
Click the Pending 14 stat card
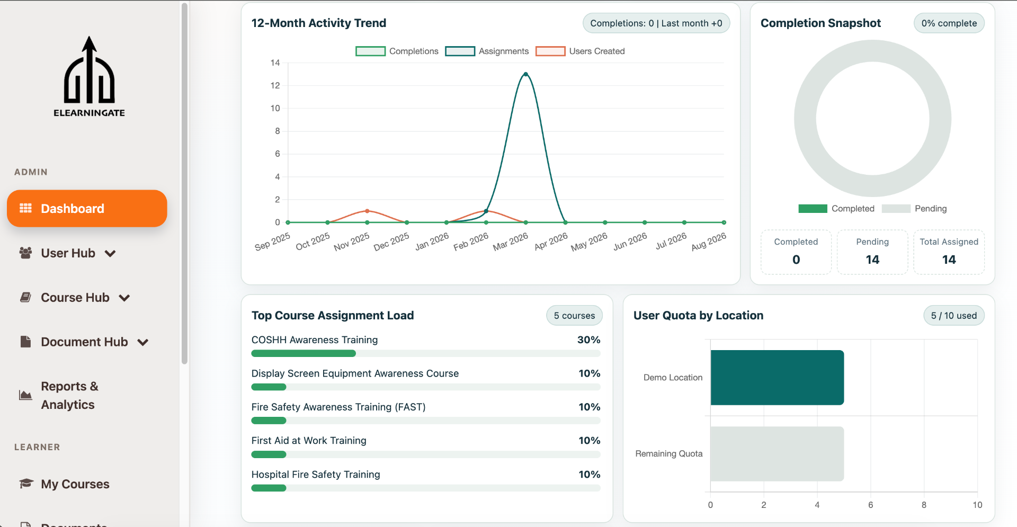click(872, 252)
